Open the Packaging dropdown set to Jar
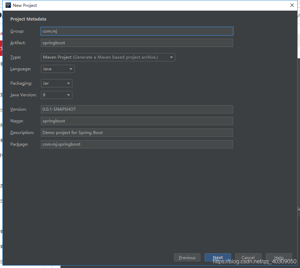Viewport: 300px width, 268px height. point(56,83)
